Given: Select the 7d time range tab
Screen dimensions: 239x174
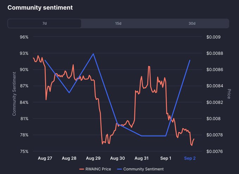Looking at the screenshot, I should coord(44,24).
